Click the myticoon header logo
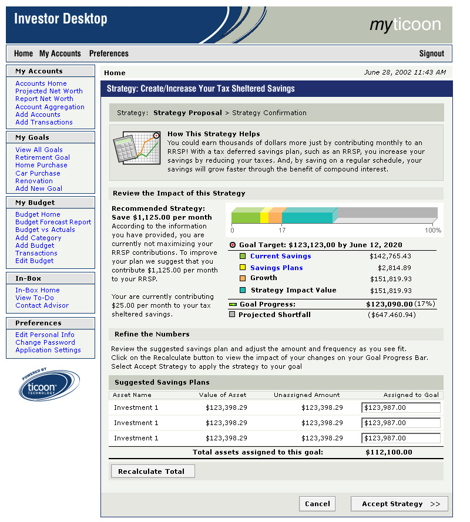 (x=405, y=25)
